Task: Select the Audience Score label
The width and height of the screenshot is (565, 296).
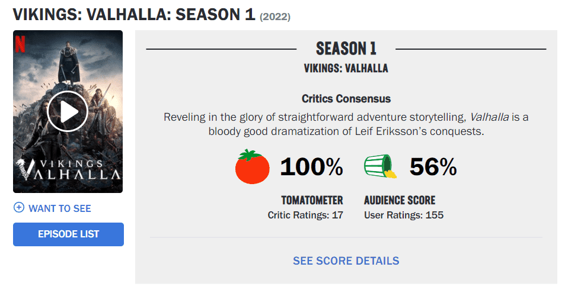Action: pos(399,200)
